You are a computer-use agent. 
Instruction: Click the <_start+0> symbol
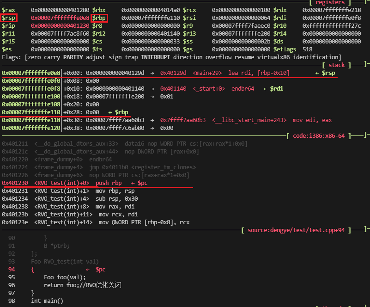[209, 89]
